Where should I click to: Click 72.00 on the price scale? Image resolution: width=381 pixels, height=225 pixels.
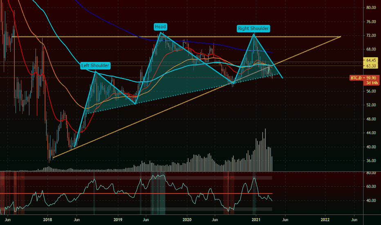[371, 36]
